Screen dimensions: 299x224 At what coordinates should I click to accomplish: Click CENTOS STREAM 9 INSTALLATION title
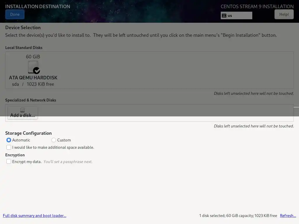257,6
